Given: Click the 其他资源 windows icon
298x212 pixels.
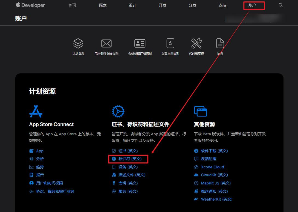Looking at the screenshot, I should click(x=201, y=111).
